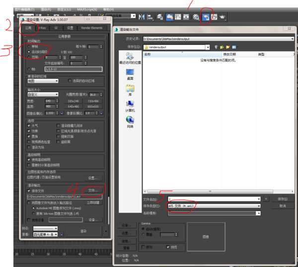Click the width value spinner arrows
The image size is (298, 267).
point(57,101)
